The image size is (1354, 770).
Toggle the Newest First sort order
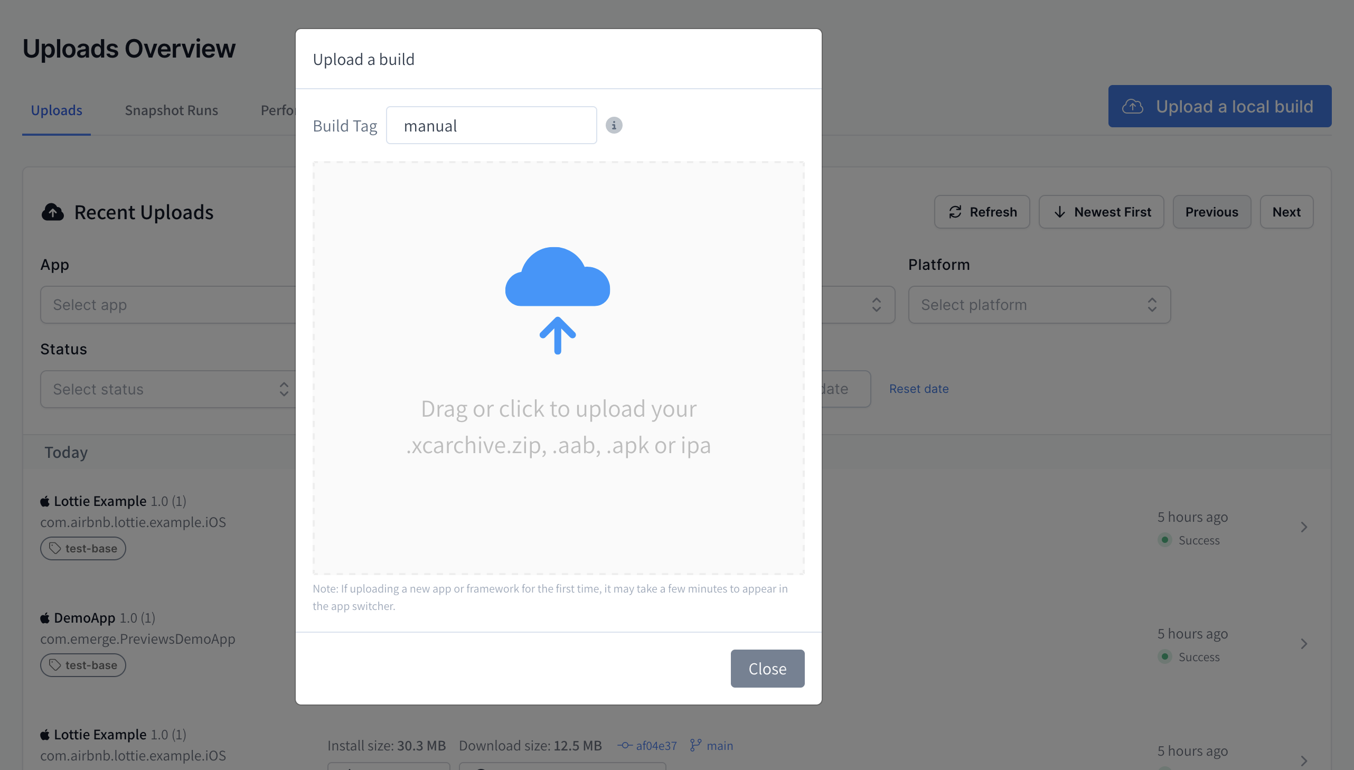pos(1101,212)
